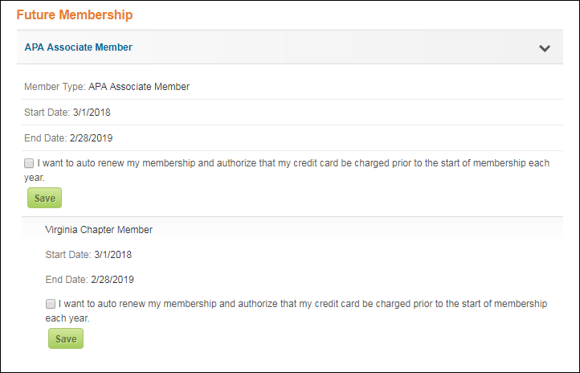Click the End Date label under Virginia Chapter
580x373 pixels.
pyautogui.click(x=67, y=280)
